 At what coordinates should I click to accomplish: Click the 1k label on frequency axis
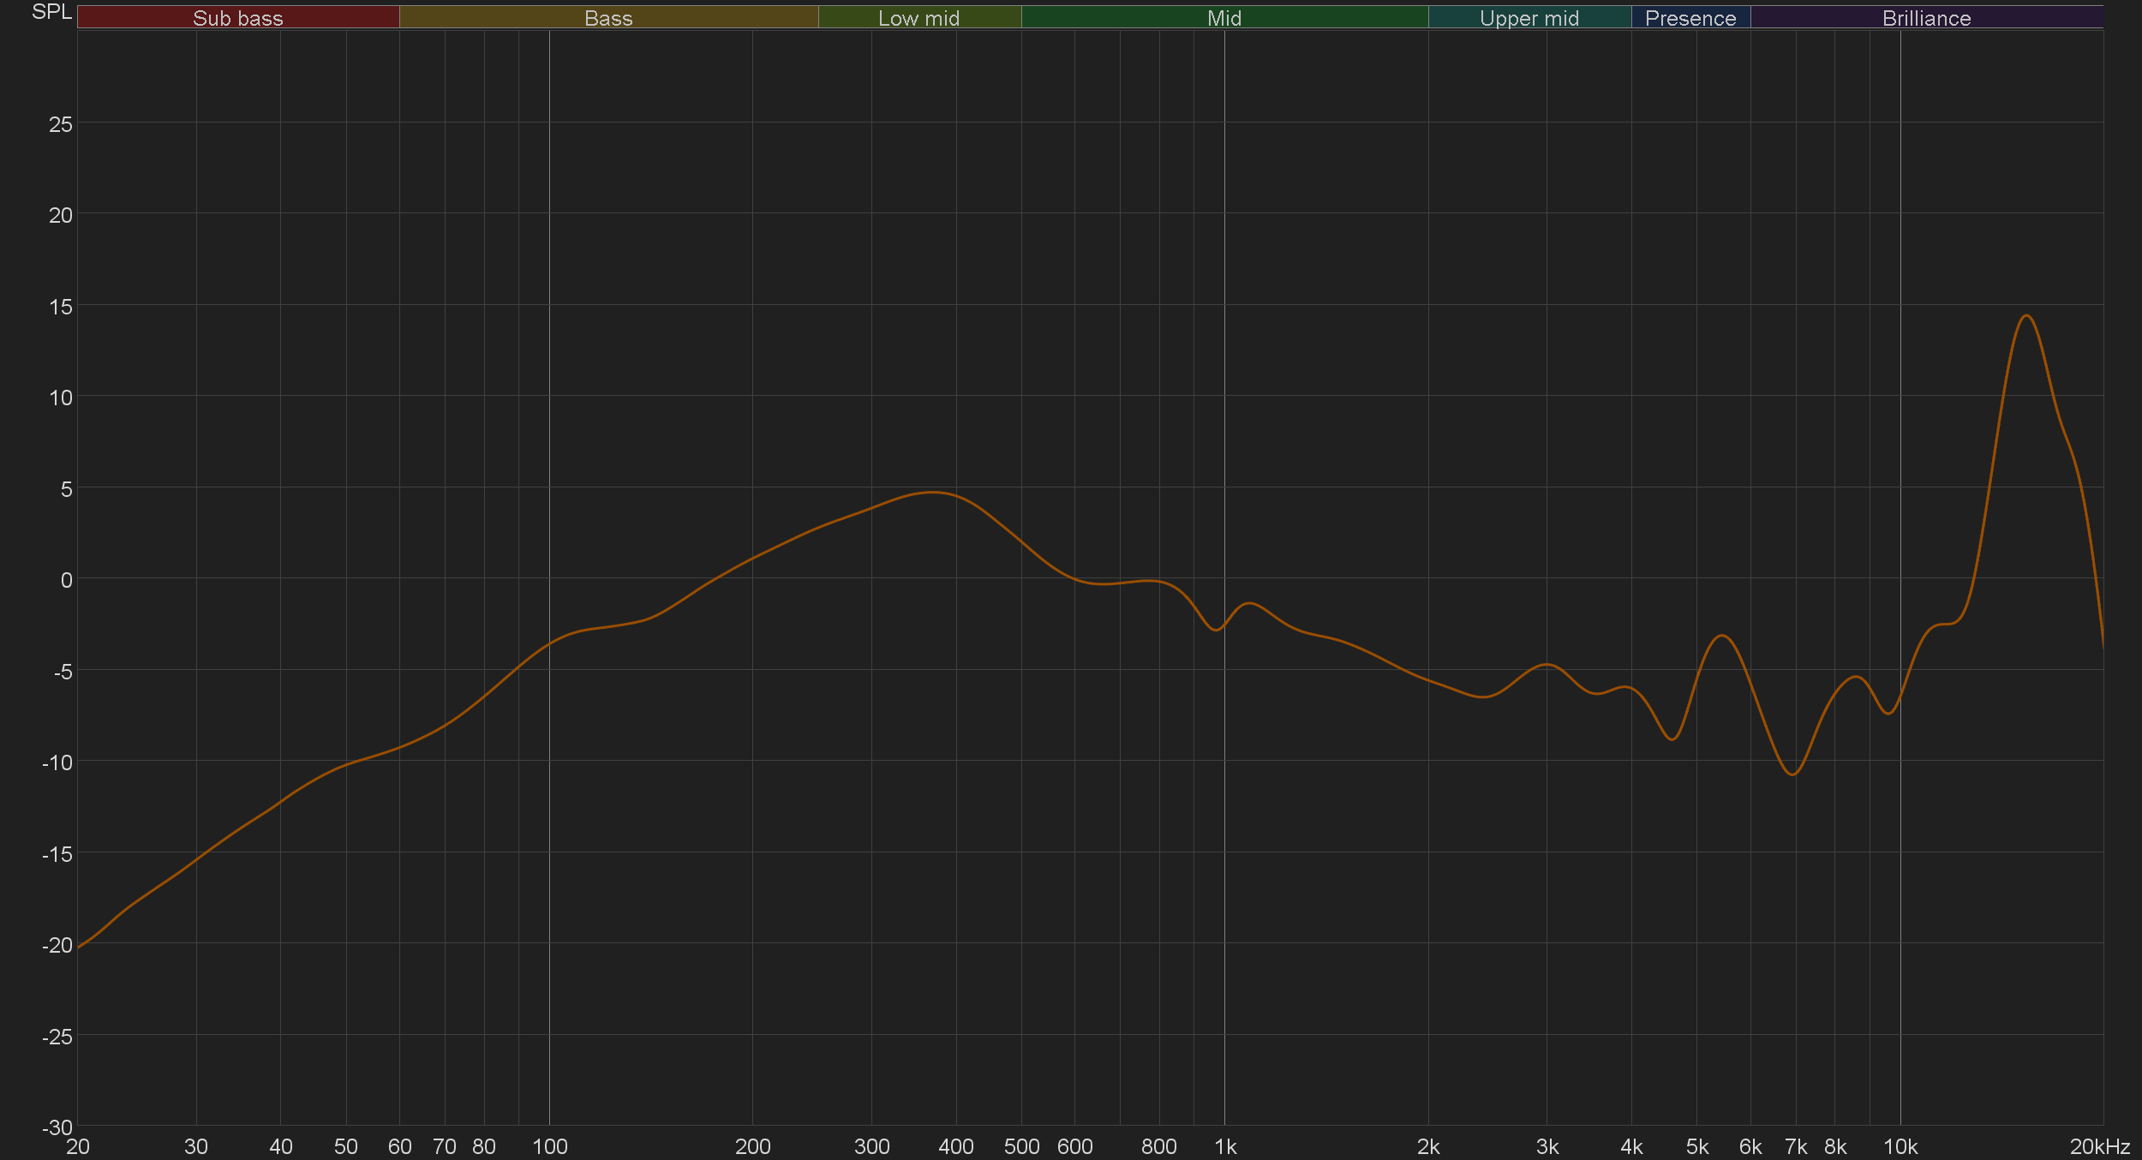[x=1224, y=1146]
